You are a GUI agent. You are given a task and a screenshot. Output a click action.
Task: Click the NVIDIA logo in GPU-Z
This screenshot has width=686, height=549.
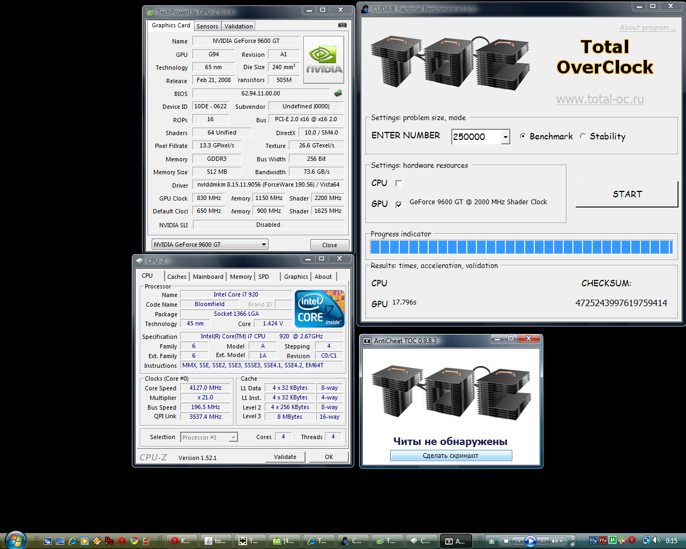click(x=324, y=60)
